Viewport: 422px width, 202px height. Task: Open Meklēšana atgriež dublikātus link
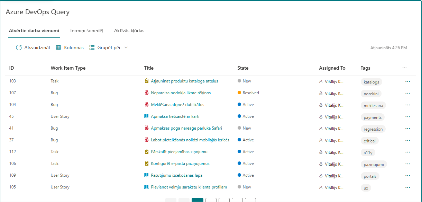177,105
